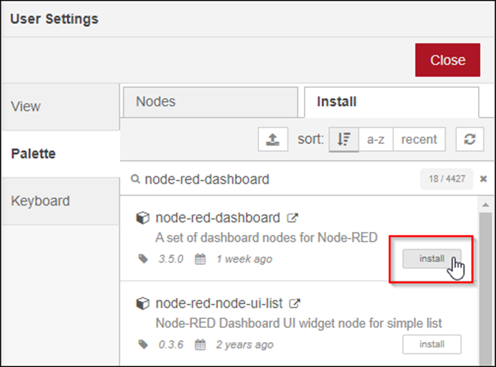This screenshot has width=496, height=367.
Task: Click 'A set of dashboard nodes' description
Action: [266, 238]
